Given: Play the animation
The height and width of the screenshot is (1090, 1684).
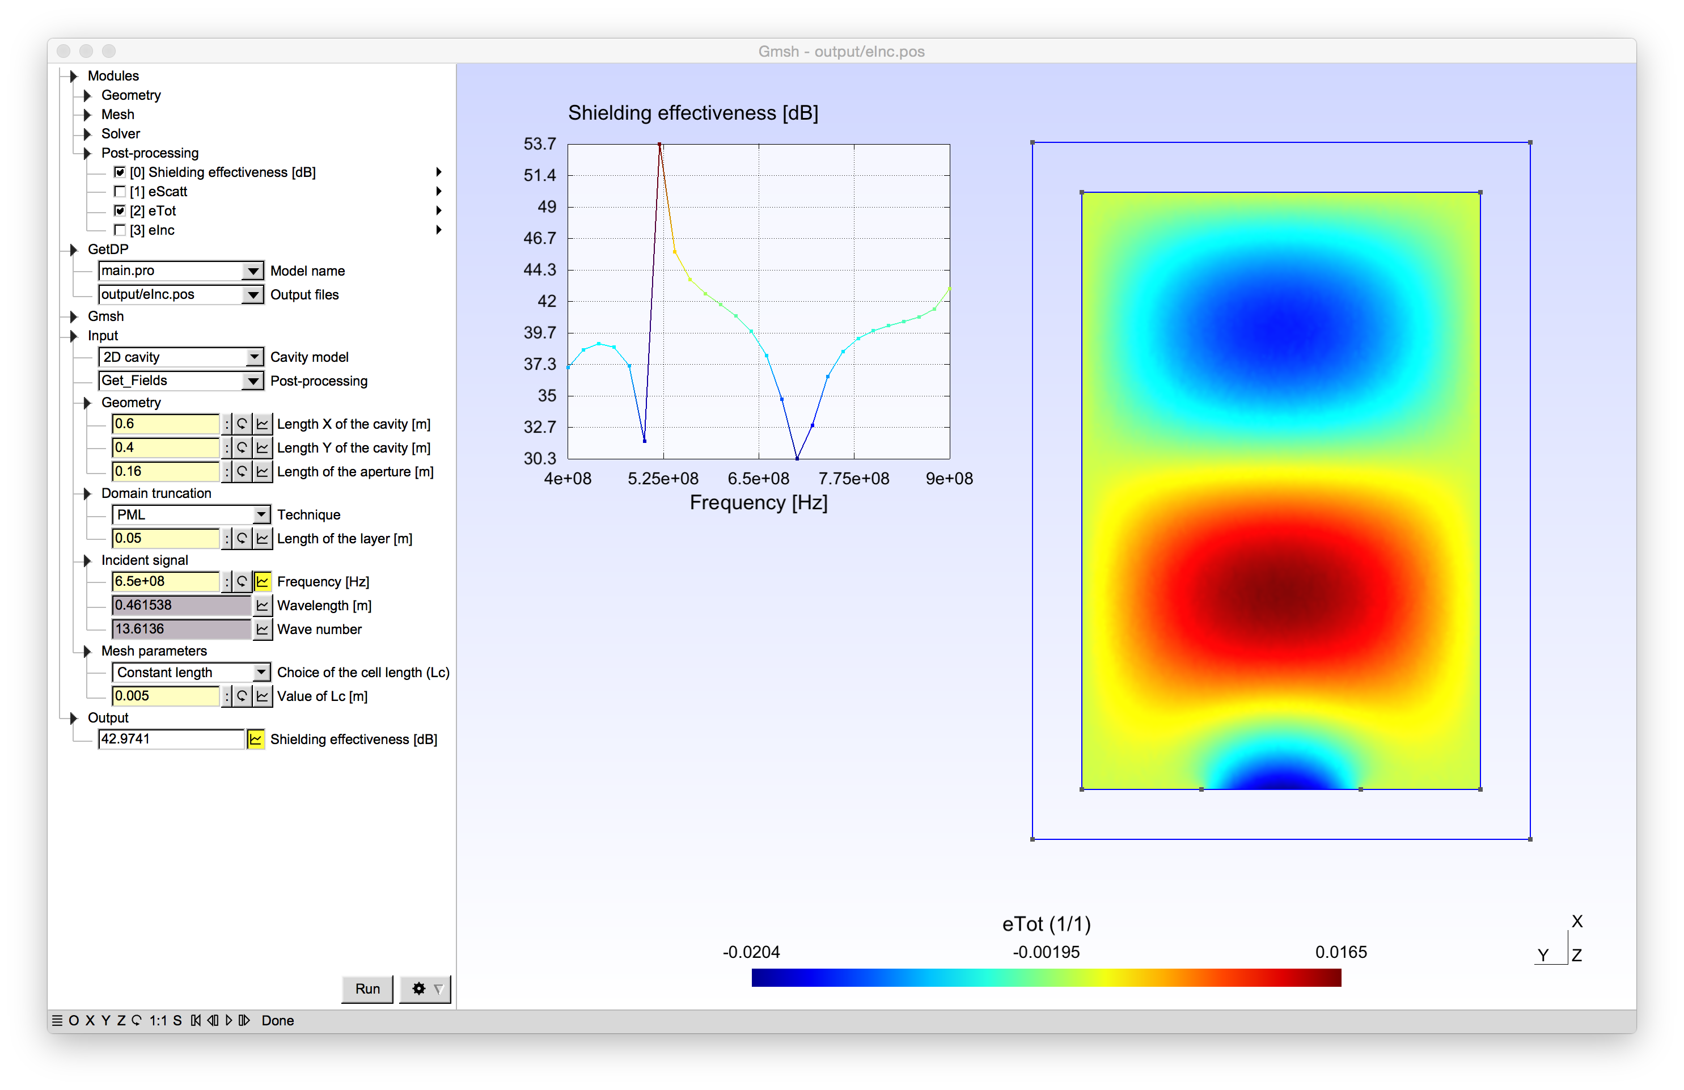Looking at the screenshot, I should (229, 1021).
